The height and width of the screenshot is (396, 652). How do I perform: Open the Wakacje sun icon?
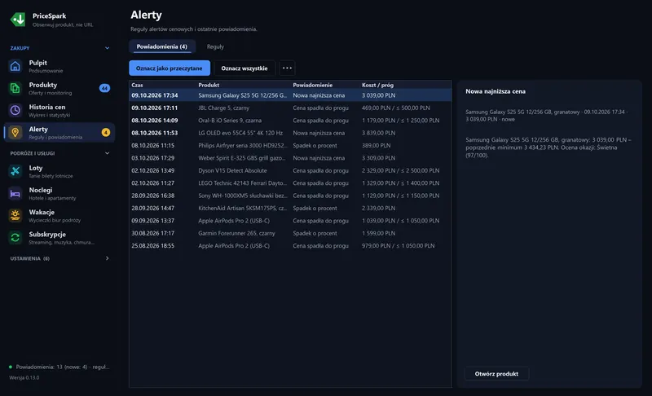15,215
